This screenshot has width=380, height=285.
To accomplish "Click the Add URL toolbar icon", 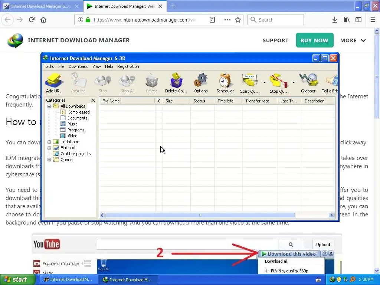I will [54, 83].
